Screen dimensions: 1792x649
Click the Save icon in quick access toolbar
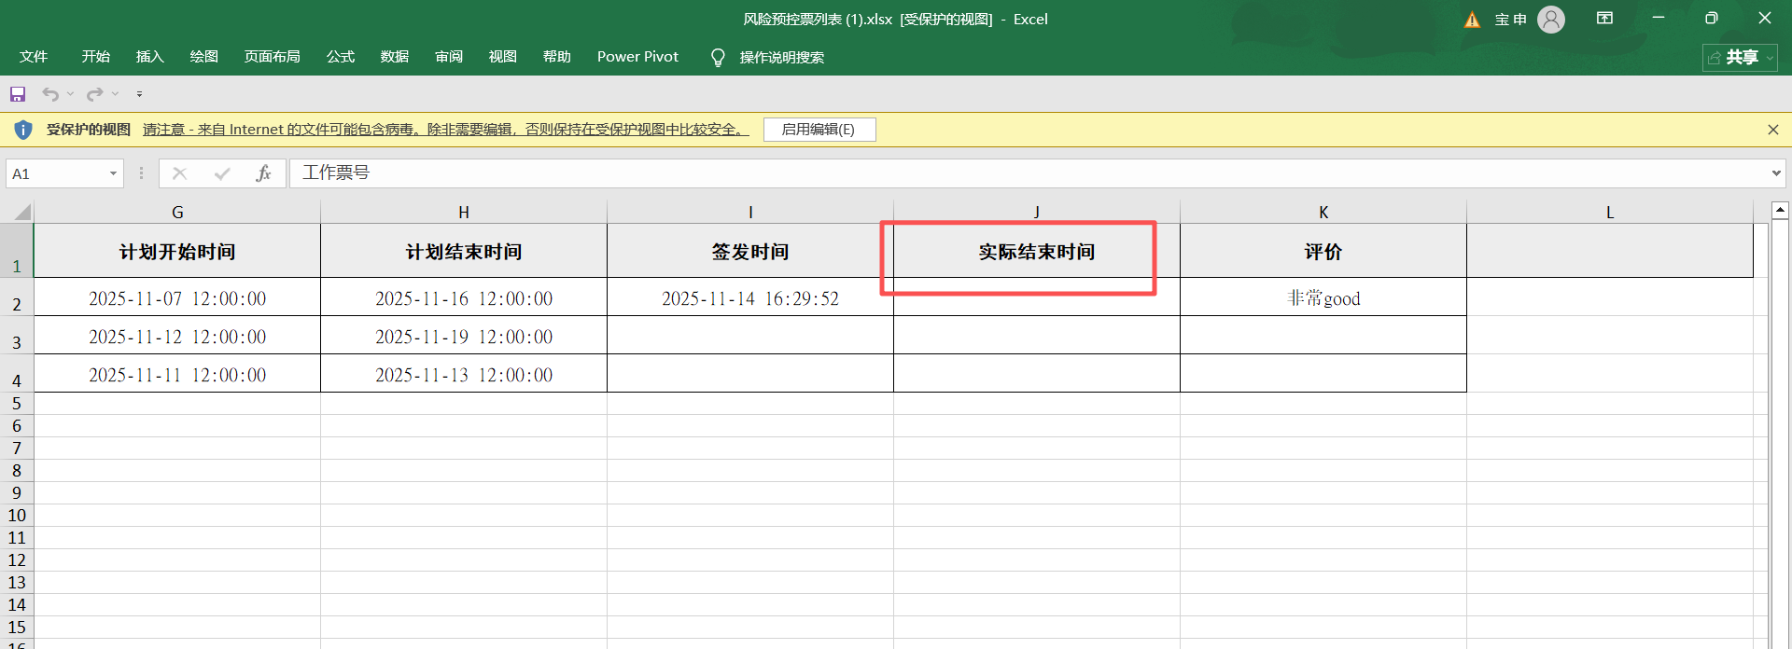click(18, 94)
